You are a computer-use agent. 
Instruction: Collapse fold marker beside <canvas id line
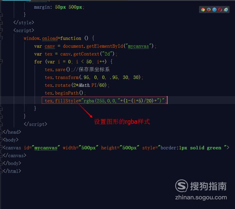(1, 148)
